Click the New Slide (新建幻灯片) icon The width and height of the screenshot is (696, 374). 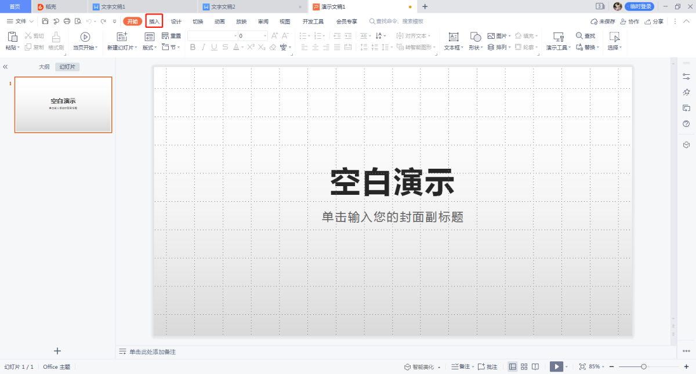point(122,37)
